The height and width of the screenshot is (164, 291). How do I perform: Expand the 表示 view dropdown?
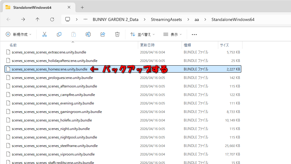tap(172, 35)
